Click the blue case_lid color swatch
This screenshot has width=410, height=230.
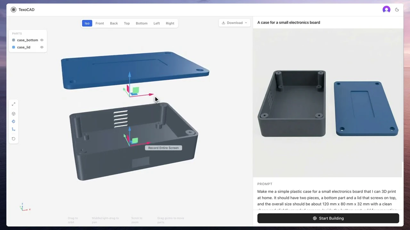click(x=13, y=47)
